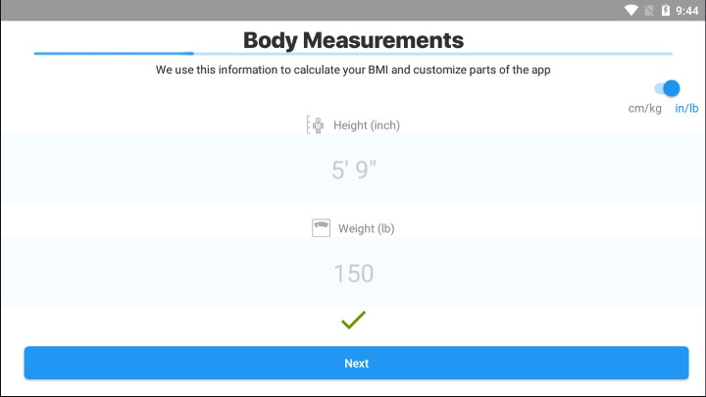Click the Wi-Fi status icon
706x397 pixels.
pos(630,10)
